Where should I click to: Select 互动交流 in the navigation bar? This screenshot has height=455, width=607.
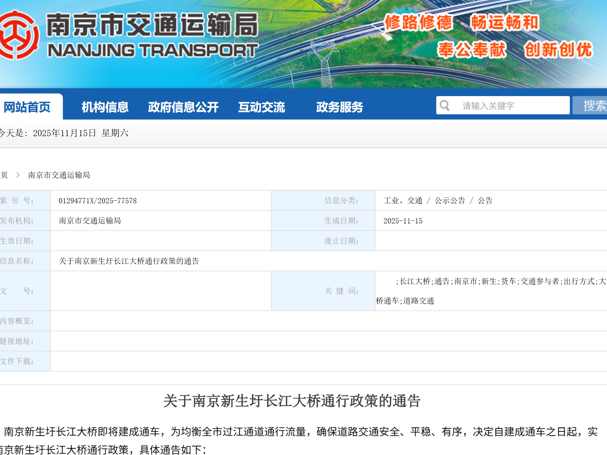[x=261, y=107]
